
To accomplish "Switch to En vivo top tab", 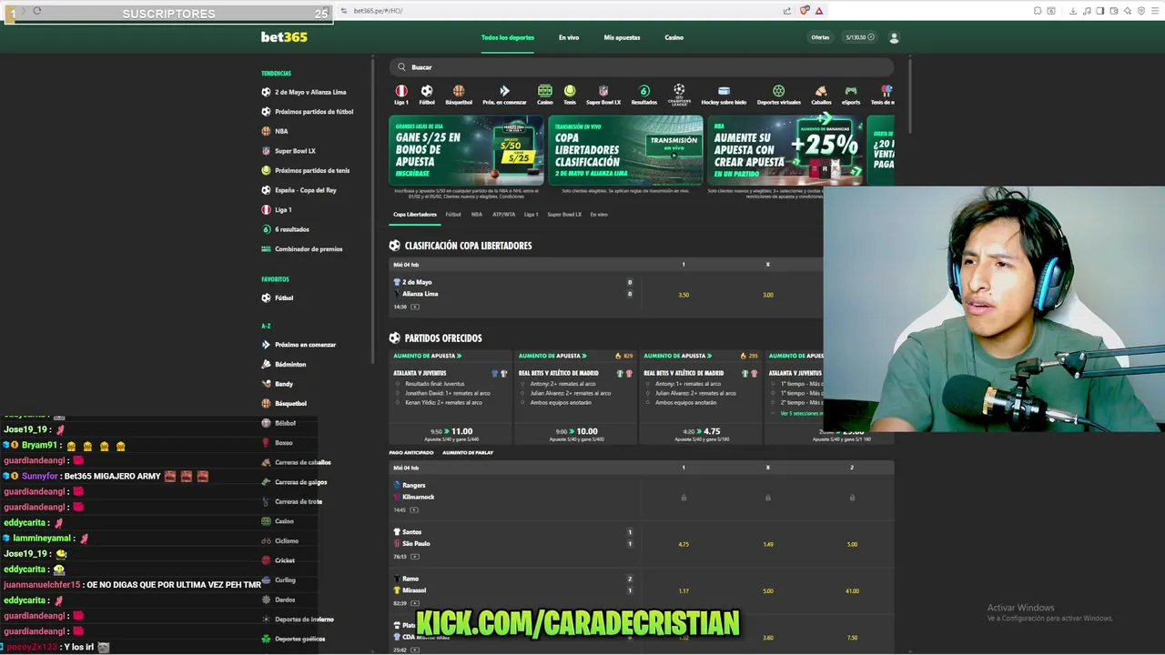I will tap(569, 37).
